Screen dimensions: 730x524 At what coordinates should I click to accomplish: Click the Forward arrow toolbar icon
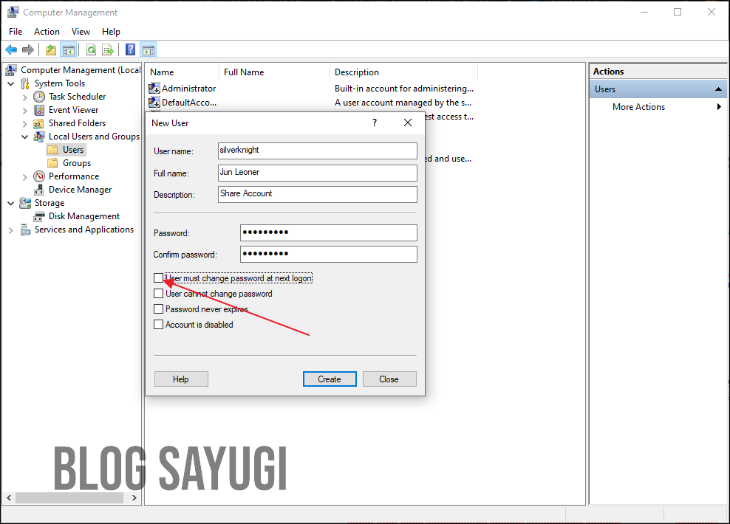click(x=28, y=49)
